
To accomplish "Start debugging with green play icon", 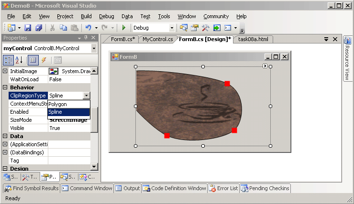I will click(123, 28).
